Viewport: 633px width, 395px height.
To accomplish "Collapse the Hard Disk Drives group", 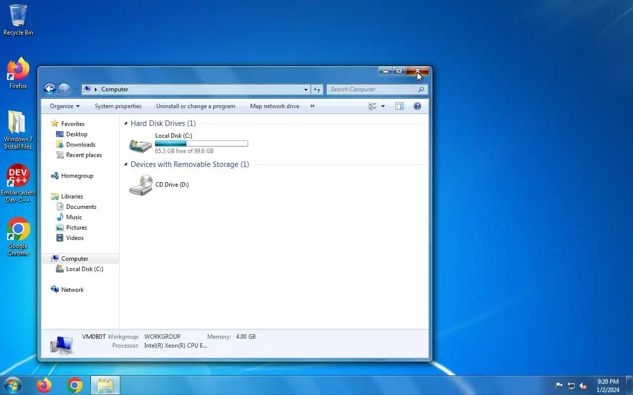I will 126,123.
